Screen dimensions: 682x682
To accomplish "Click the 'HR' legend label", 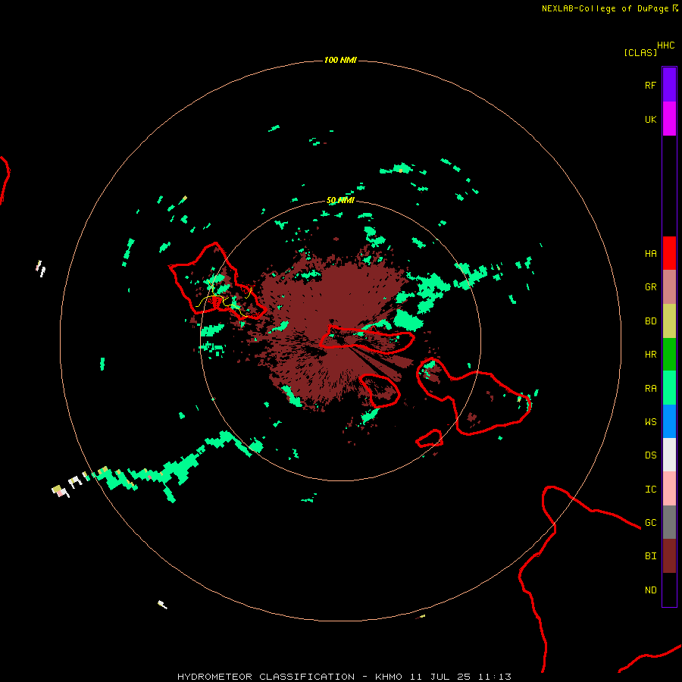I will (650, 355).
